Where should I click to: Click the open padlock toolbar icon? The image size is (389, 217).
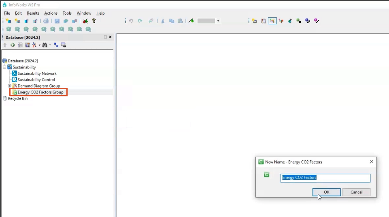coord(26,21)
